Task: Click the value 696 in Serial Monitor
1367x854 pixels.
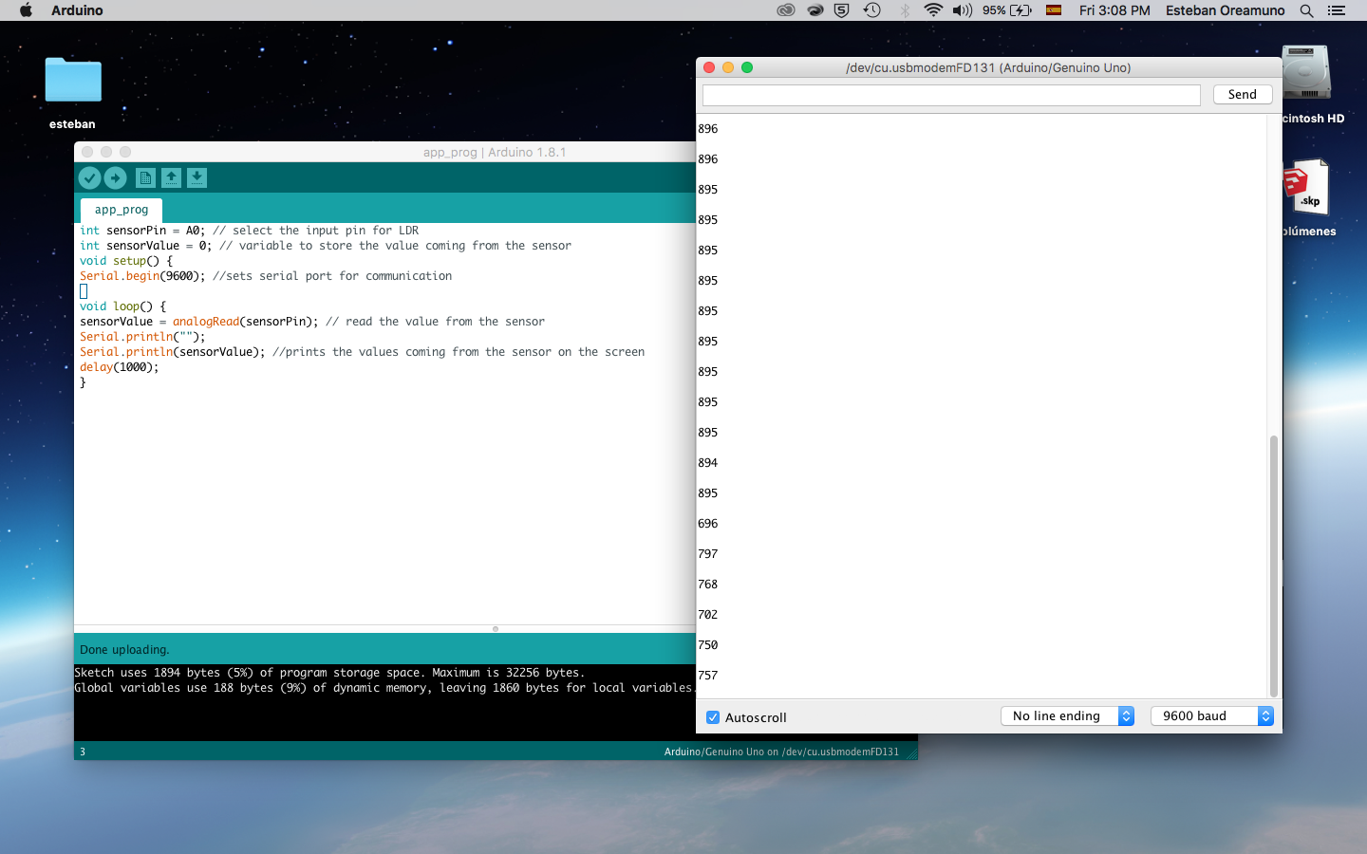Action: point(708,524)
